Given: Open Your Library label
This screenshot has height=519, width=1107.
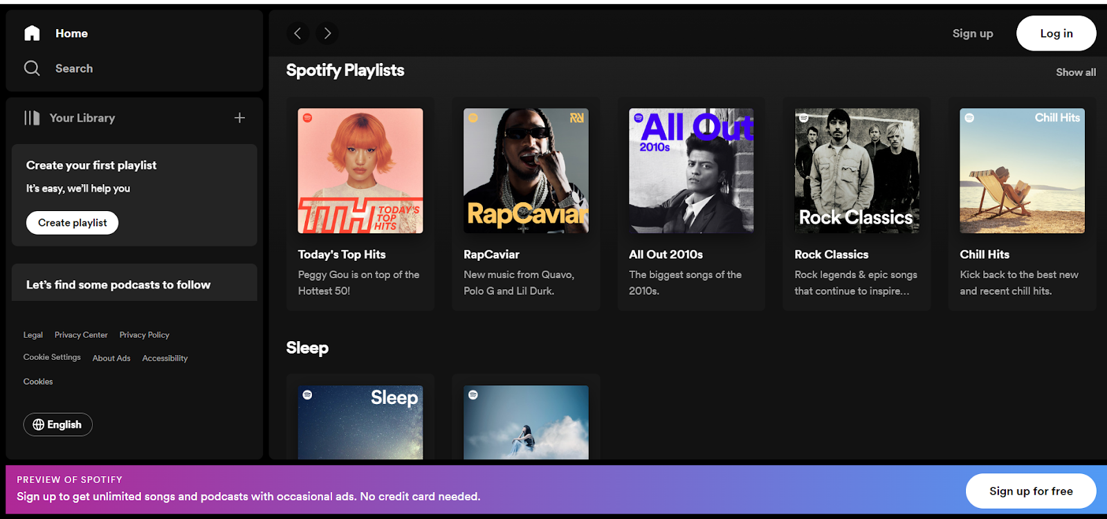Looking at the screenshot, I should tap(82, 118).
